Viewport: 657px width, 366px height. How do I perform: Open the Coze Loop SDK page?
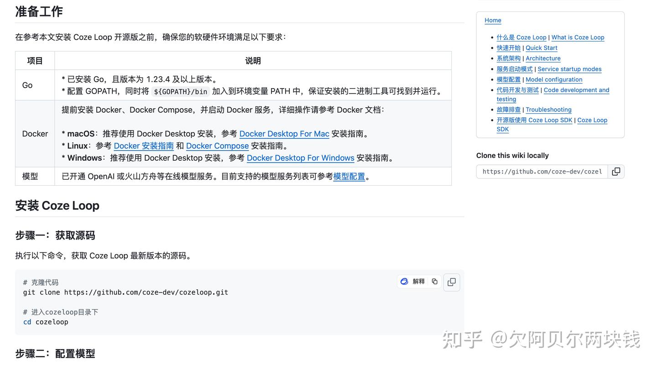592,120
